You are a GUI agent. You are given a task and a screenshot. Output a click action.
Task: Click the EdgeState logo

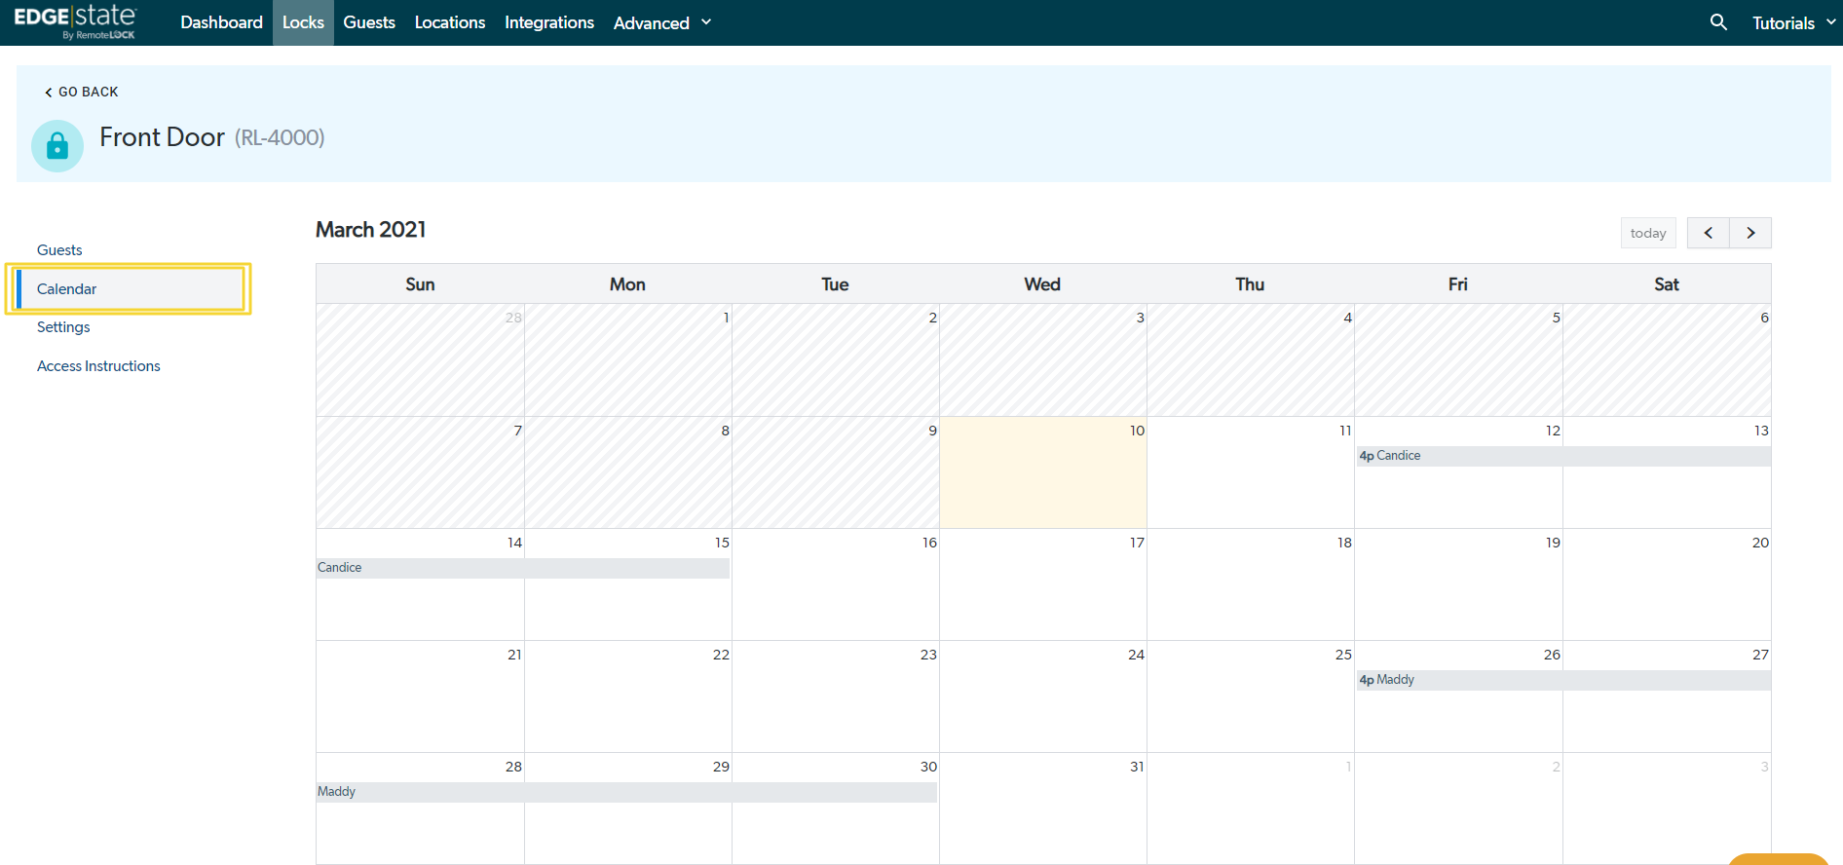(x=75, y=21)
